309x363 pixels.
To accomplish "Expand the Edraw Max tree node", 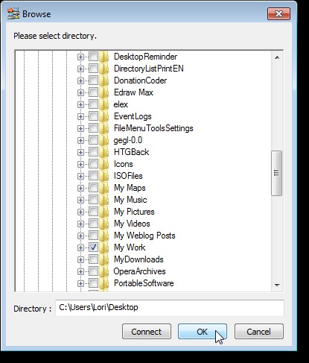I will [x=80, y=92].
